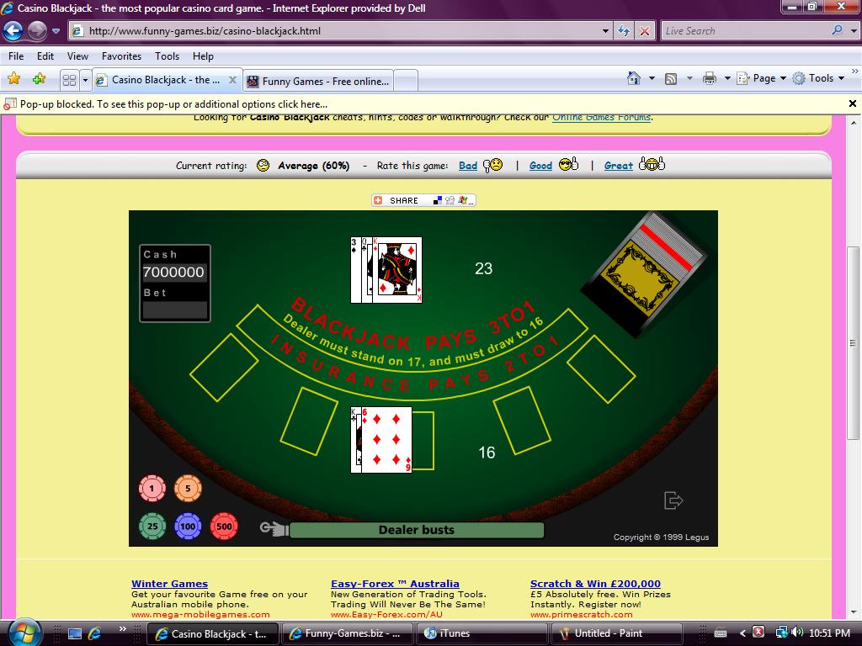Open the File menu
Image resolution: width=862 pixels, height=646 pixels.
pyautogui.click(x=16, y=56)
